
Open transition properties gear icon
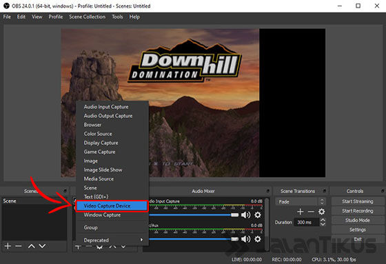pos(321,212)
